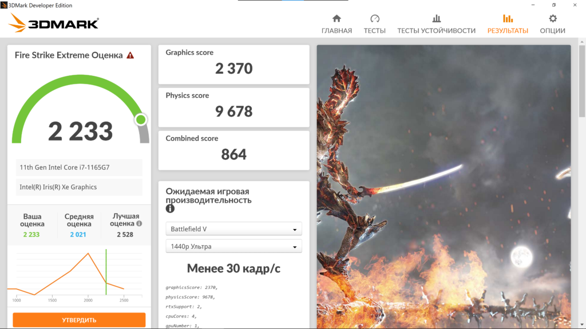Click the Менее 30 кадр/с result text
The height and width of the screenshot is (329, 586).
click(233, 268)
